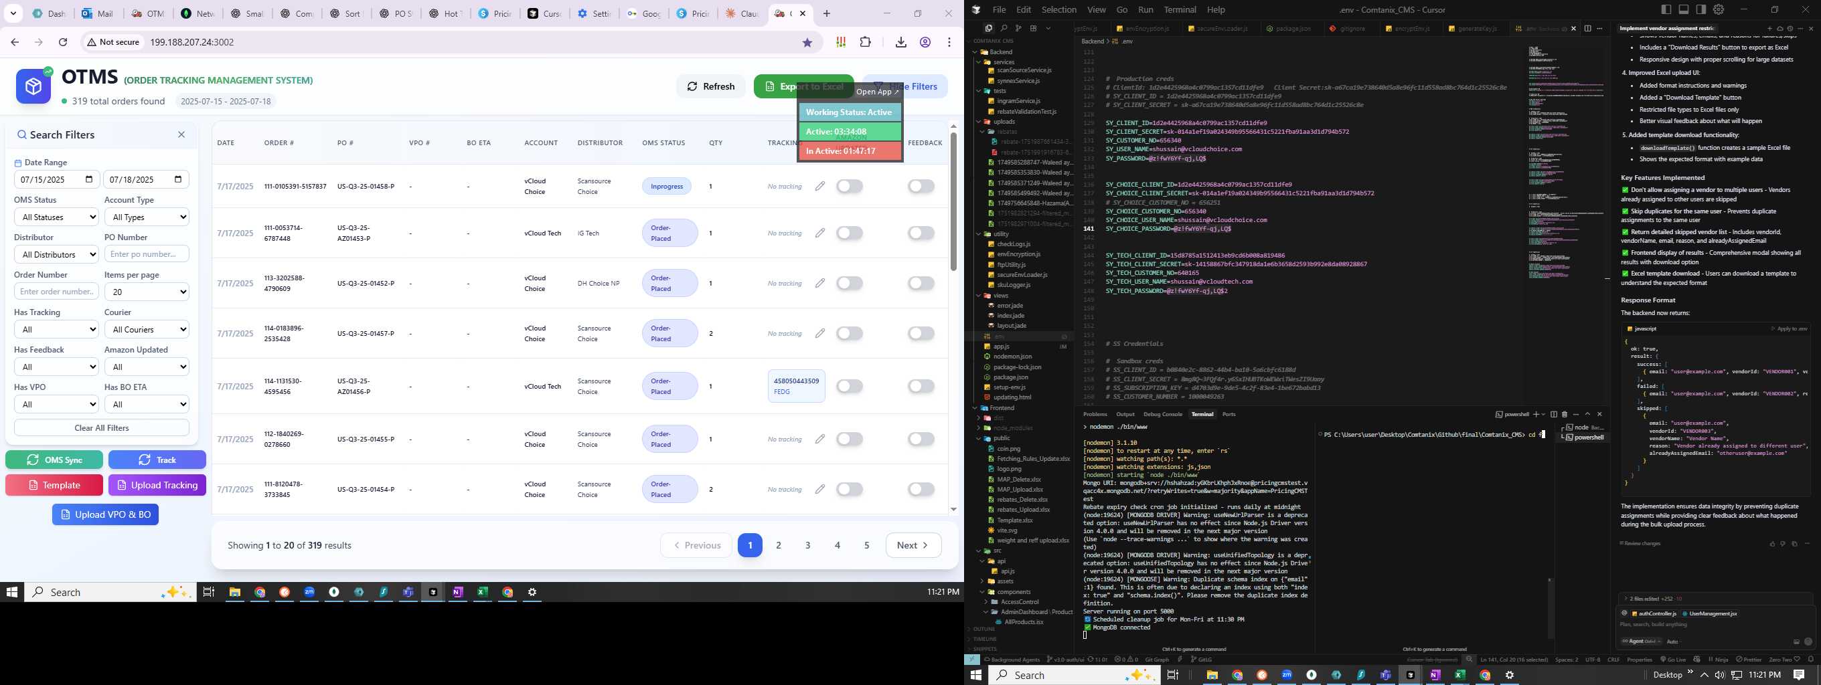Open OMS Status dropdown All Statuses
The width and height of the screenshot is (1821, 685).
pos(56,217)
